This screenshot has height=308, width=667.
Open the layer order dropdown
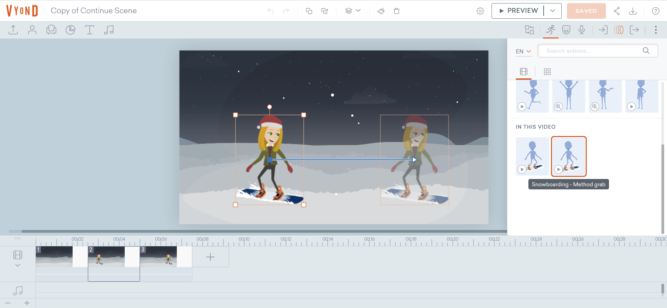point(353,11)
